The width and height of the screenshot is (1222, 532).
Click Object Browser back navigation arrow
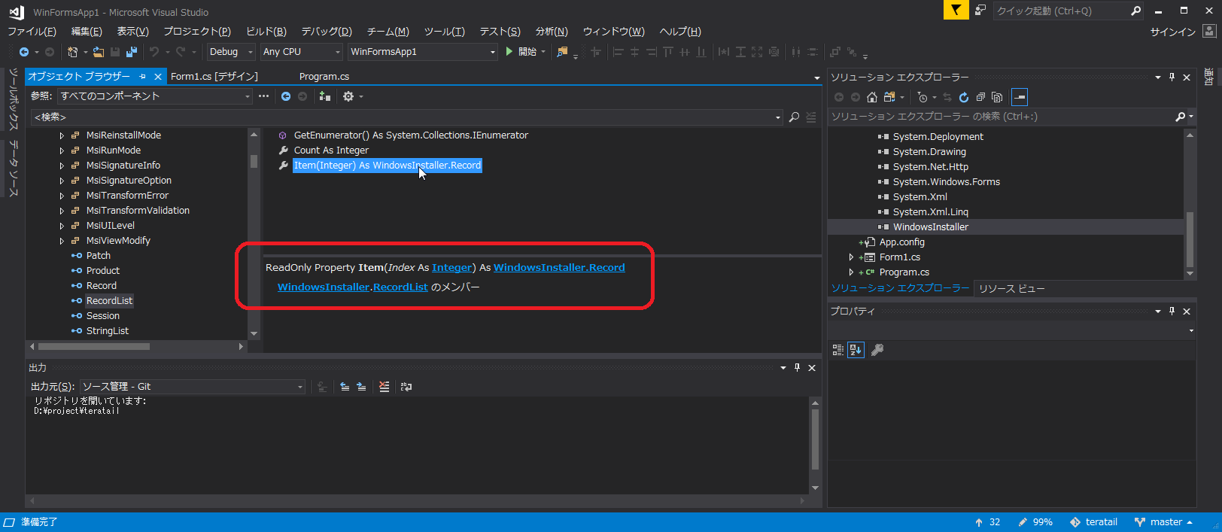[286, 96]
